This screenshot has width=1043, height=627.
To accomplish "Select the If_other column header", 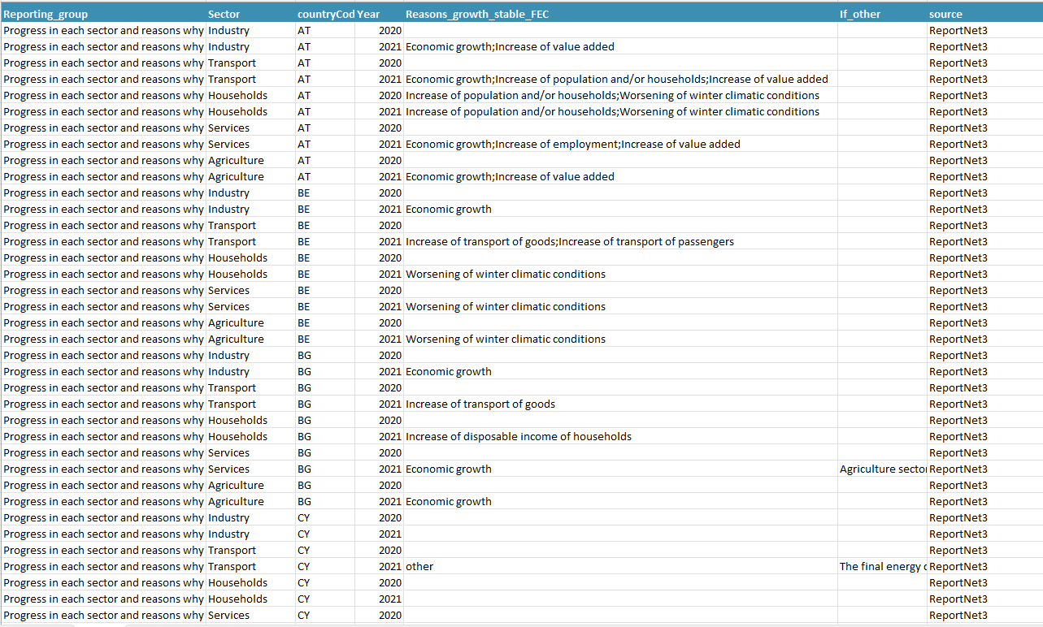I will [x=882, y=14].
